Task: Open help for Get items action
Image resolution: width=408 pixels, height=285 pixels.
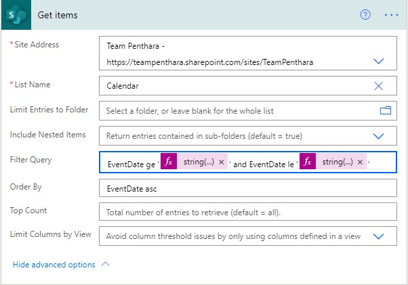Action: tap(365, 15)
